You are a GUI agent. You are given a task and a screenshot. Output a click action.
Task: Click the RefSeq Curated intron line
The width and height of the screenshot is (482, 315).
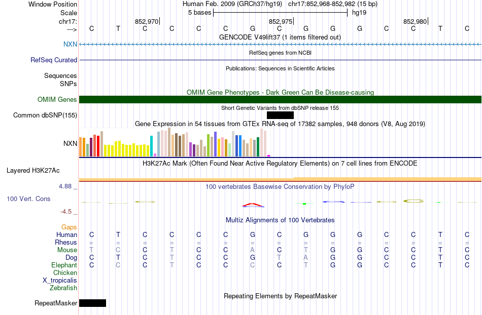click(x=281, y=60)
